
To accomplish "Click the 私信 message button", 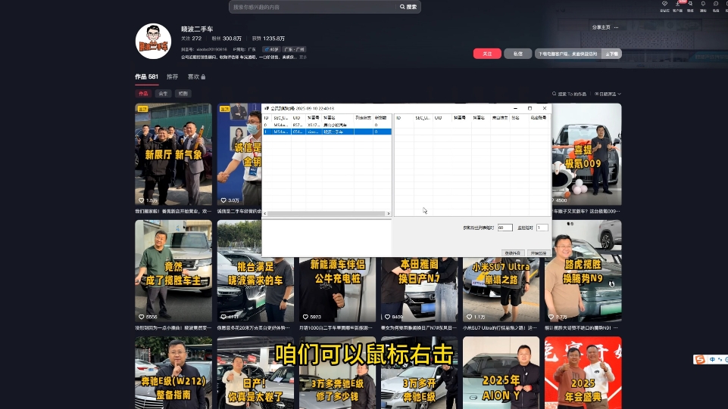I will tap(517, 54).
